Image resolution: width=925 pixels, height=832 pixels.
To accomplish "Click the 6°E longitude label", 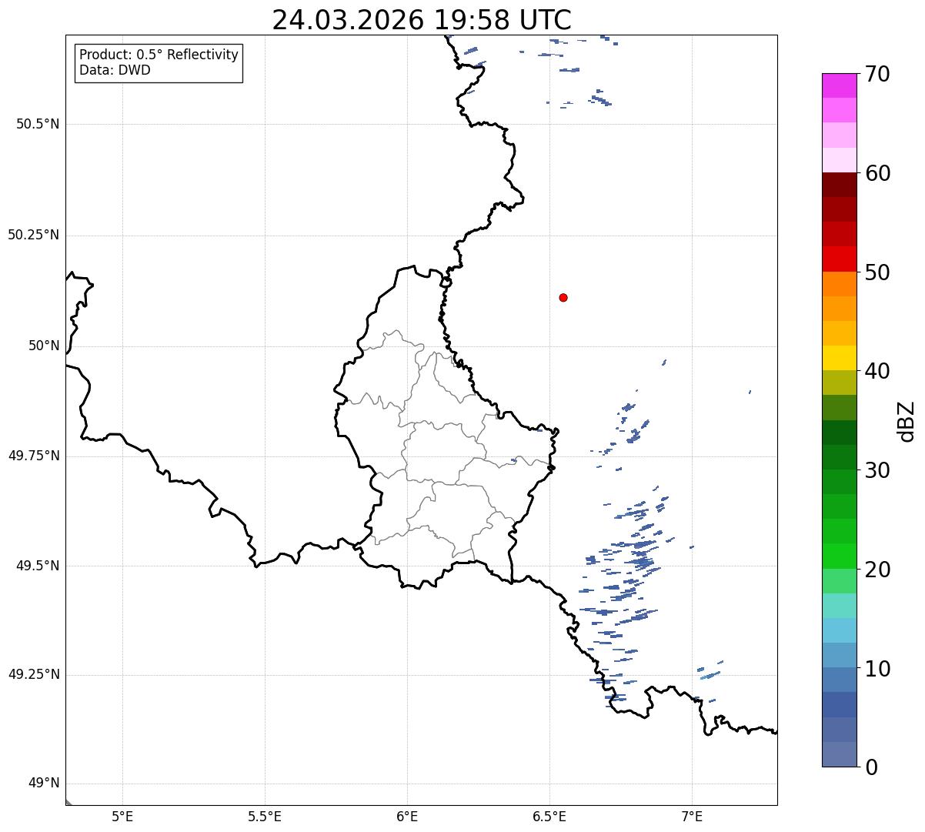I will tap(407, 817).
